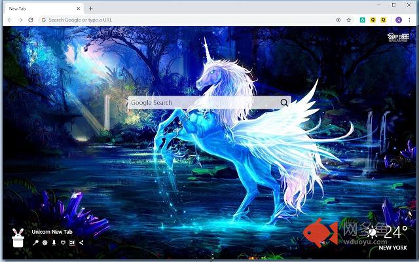
Task: Click the location target icon in address bar
Action: coord(338,20)
